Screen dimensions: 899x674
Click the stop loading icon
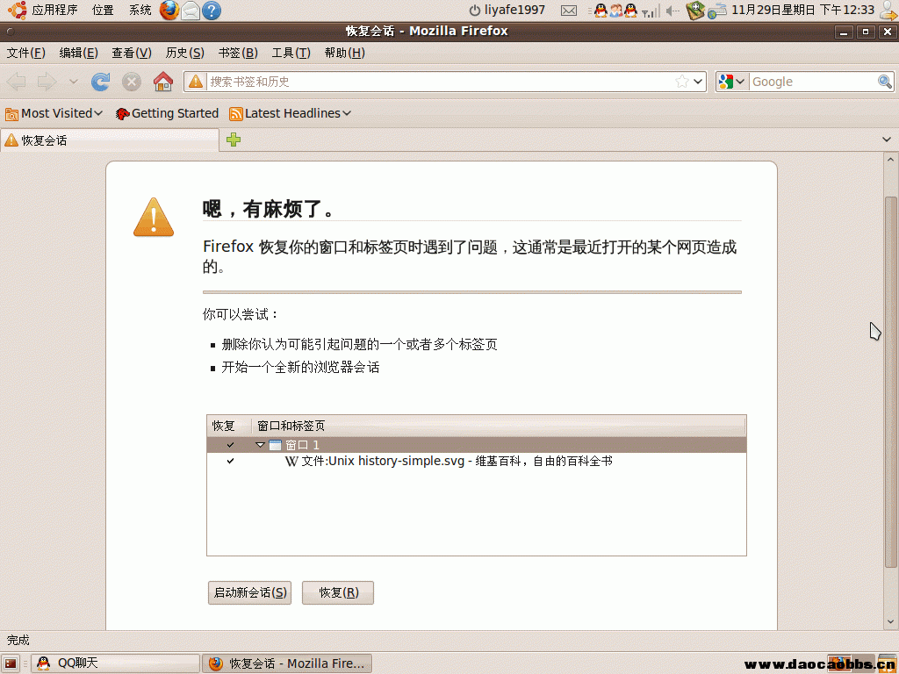tap(132, 82)
